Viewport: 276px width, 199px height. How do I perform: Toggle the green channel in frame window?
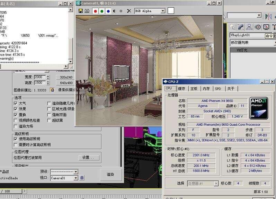pyautogui.click(x=102, y=11)
